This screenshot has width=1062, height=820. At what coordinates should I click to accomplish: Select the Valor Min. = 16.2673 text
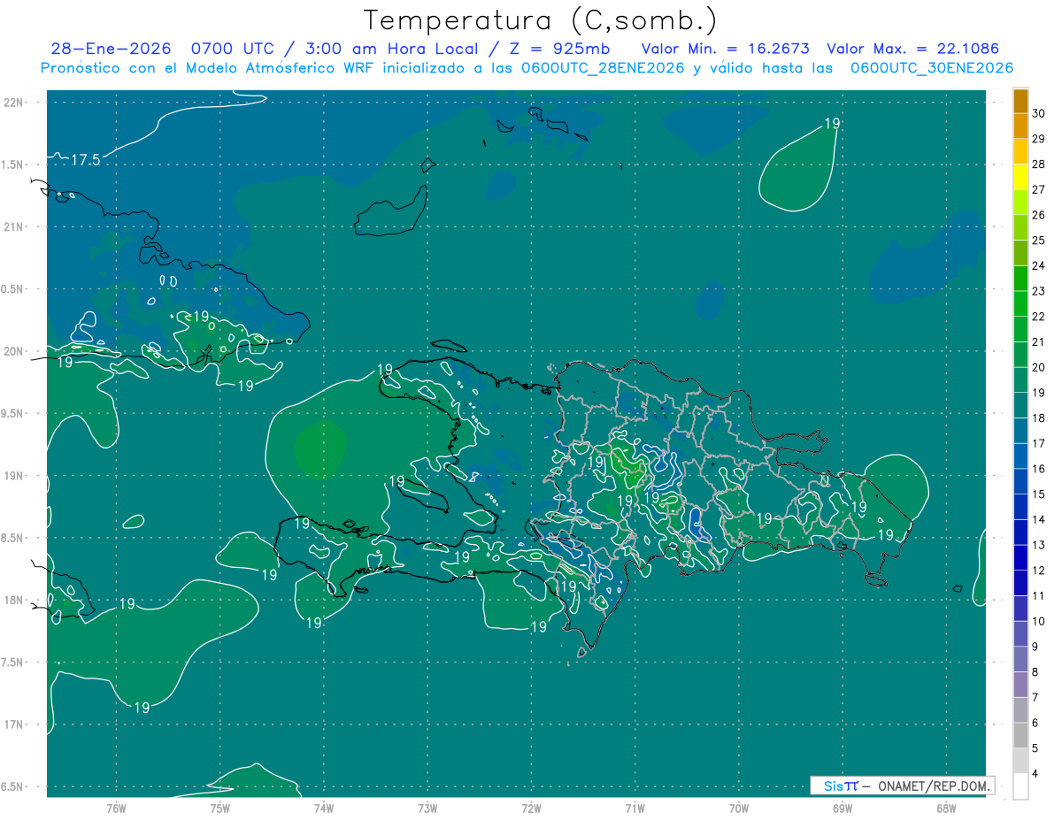tap(725, 49)
